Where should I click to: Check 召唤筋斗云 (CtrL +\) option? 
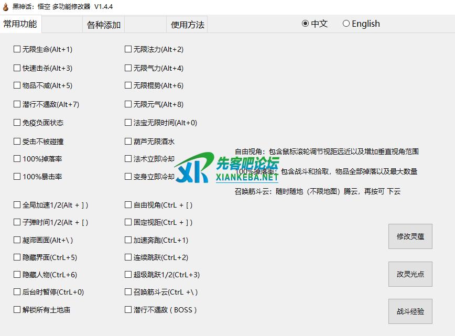pos(128,292)
